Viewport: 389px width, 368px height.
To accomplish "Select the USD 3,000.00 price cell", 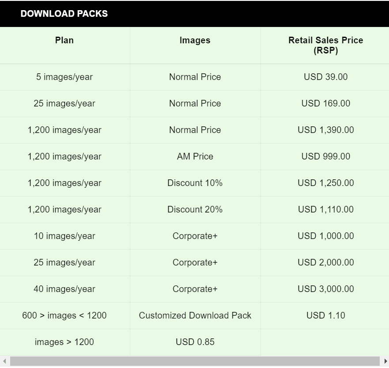I will click(325, 289).
